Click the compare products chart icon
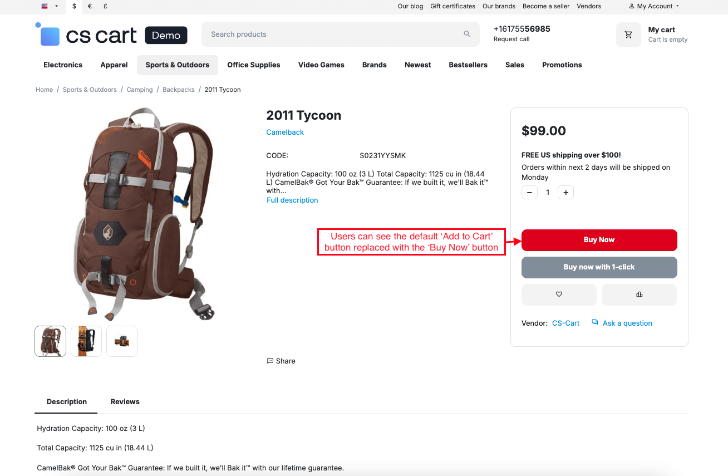This screenshot has height=476, width=728. pyautogui.click(x=639, y=295)
